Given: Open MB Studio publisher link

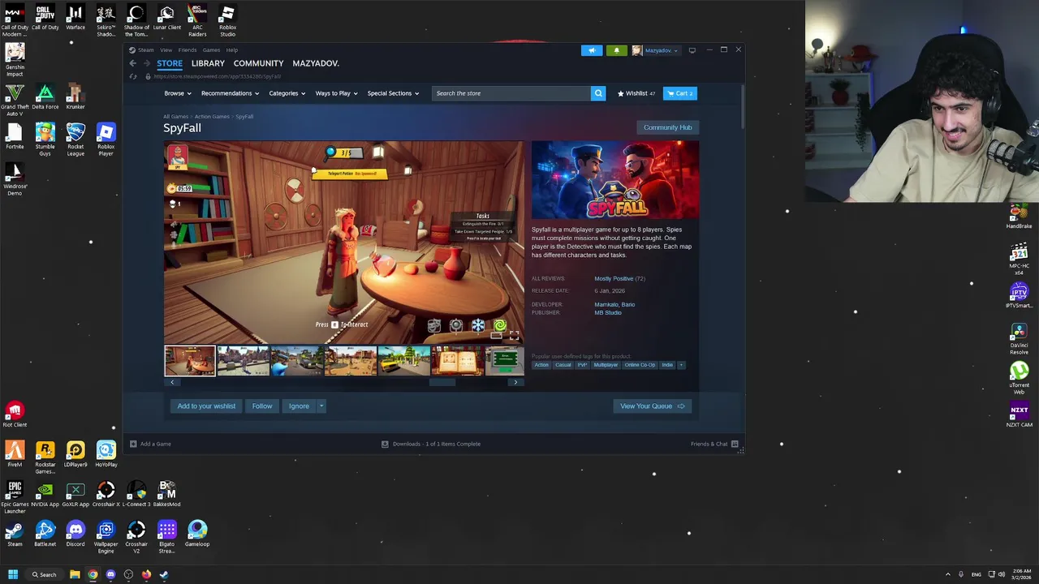Looking at the screenshot, I should click(x=608, y=313).
